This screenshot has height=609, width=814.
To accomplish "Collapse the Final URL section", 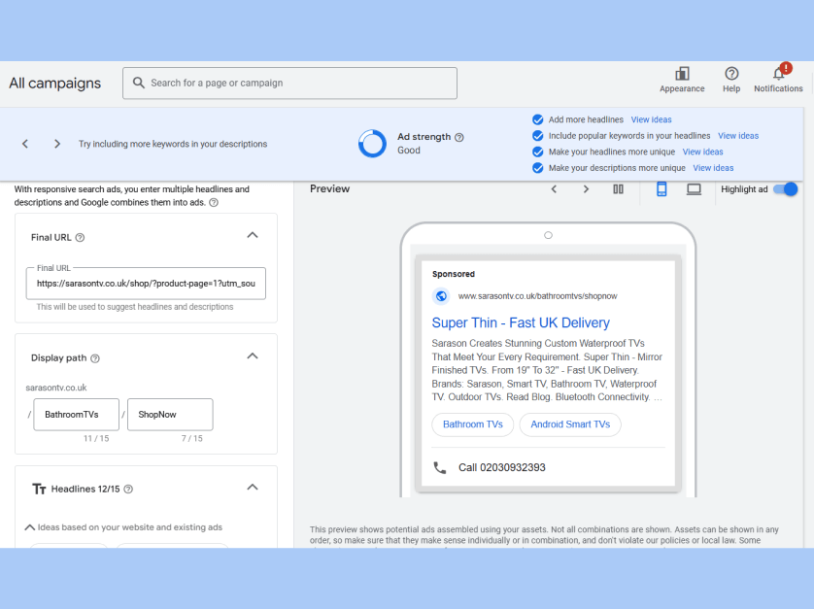I will click(253, 235).
